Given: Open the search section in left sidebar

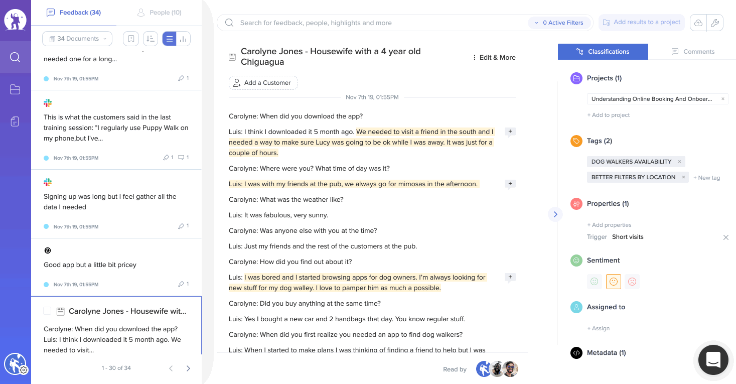Looking at the screenshot, I should [x=15, y=57].
